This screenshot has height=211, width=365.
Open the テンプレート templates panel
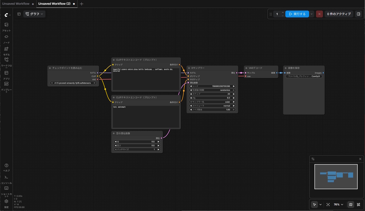coord(6,87)
